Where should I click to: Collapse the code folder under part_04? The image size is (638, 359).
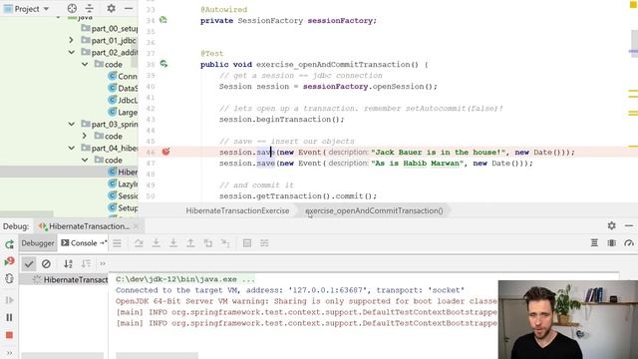click(x=85, y=160)
